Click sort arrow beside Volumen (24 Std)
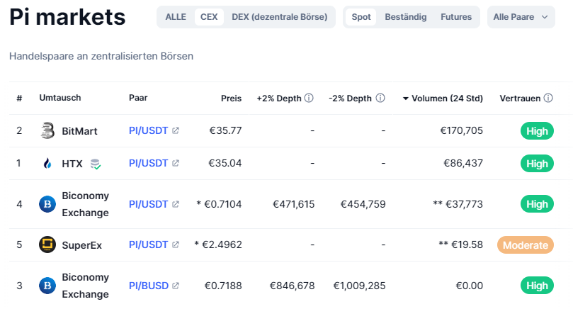 (405, 99)
